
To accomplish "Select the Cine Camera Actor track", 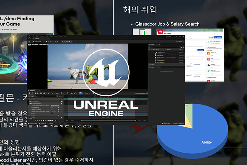I will tap(46, 101).
